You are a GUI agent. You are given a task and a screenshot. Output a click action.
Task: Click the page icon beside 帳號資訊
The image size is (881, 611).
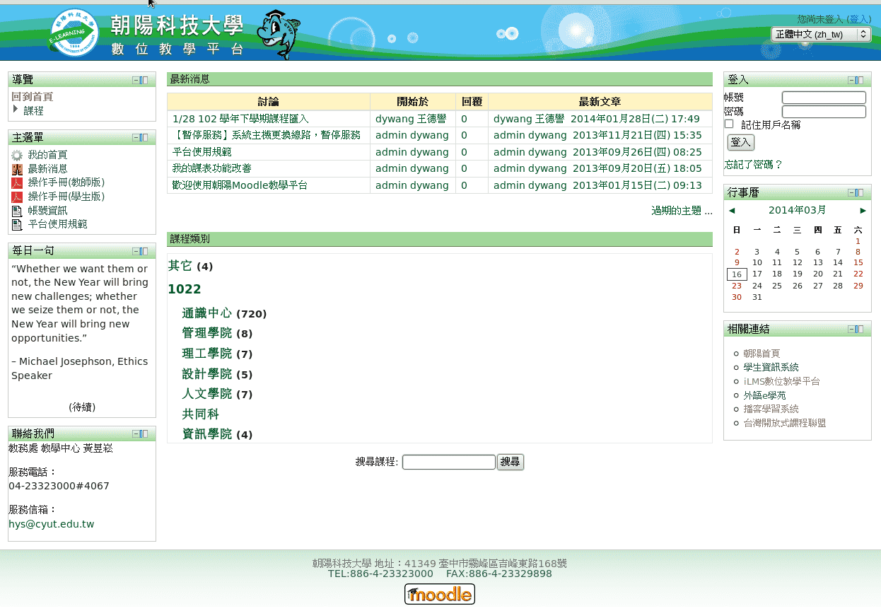click(17, 211)
